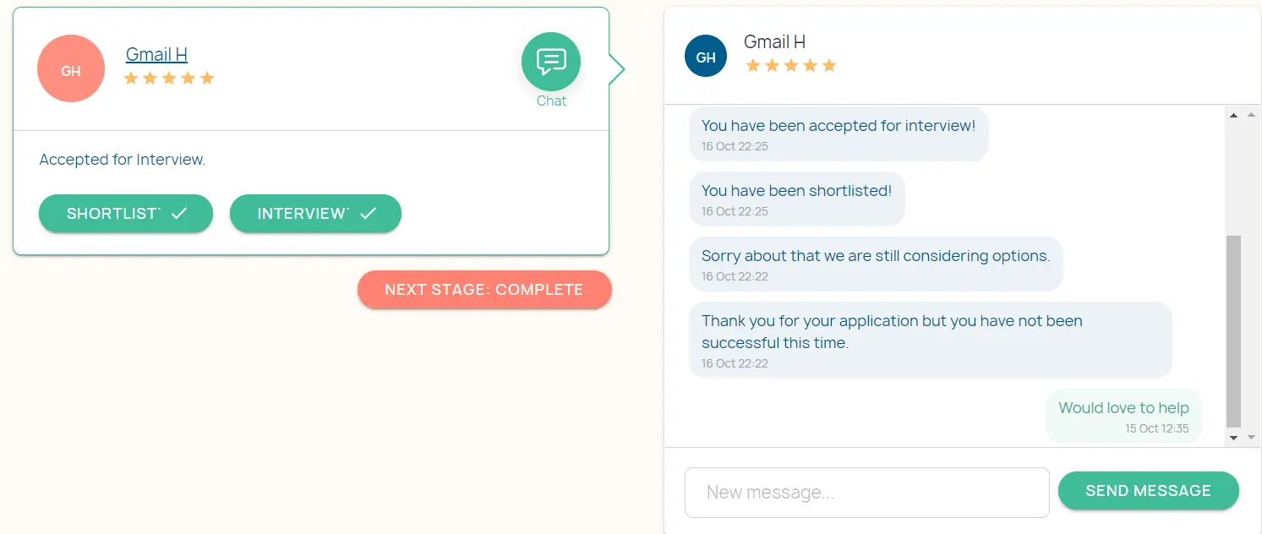
Task: Click the blue GH avatar in chat header
Action: pyautogui.click(x=706, y=57)
